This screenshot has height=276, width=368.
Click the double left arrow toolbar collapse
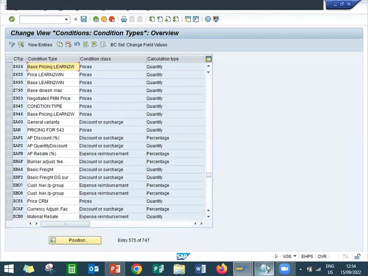(x=76, y=19)
